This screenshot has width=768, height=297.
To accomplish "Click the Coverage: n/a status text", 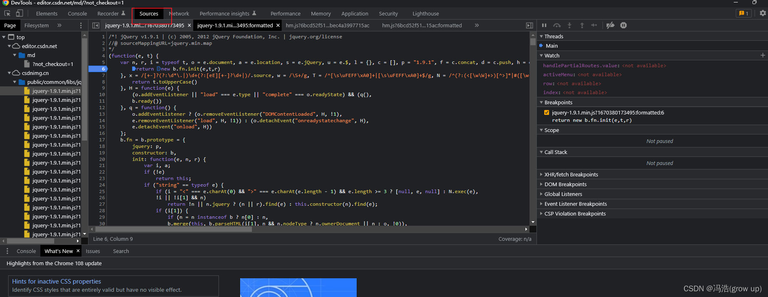I will click(515, 239).
